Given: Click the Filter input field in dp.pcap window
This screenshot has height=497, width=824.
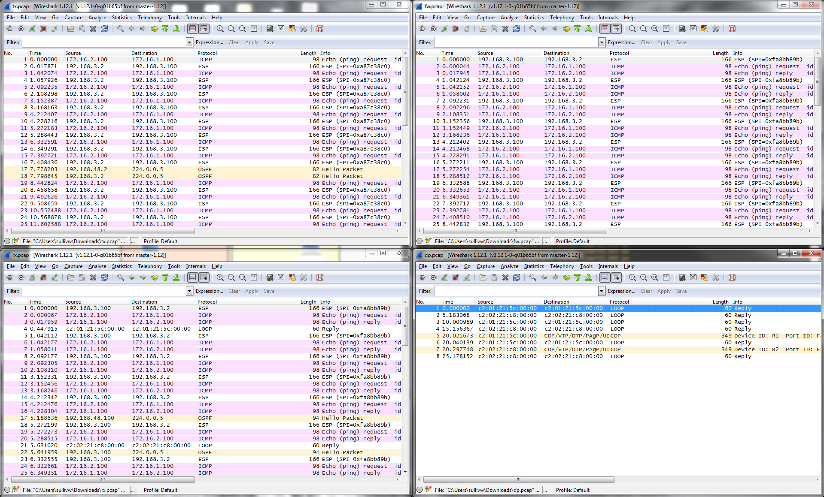Looking at the screenshot, I should (x=517, y=291).
